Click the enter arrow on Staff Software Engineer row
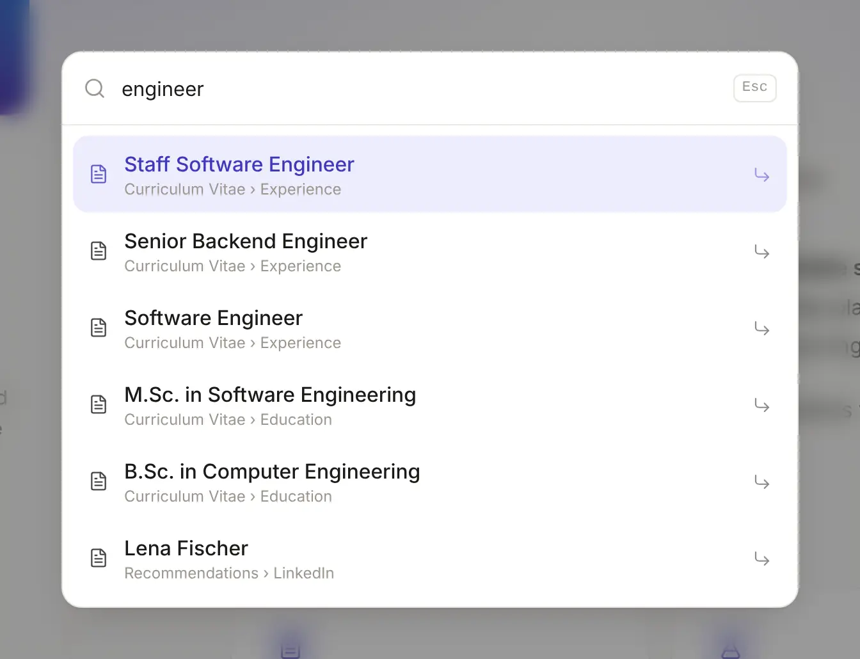Screen dimensions: 860x659 pos(761,175)
